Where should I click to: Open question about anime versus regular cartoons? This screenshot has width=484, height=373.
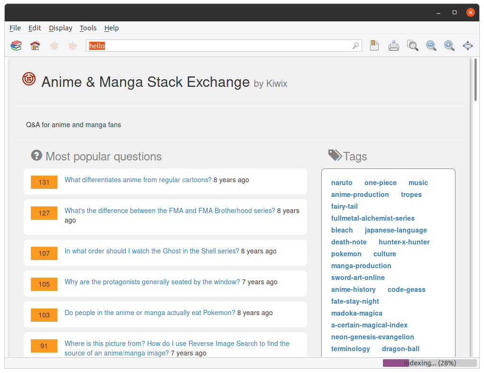pyautogui.click(x=138, y=180)
